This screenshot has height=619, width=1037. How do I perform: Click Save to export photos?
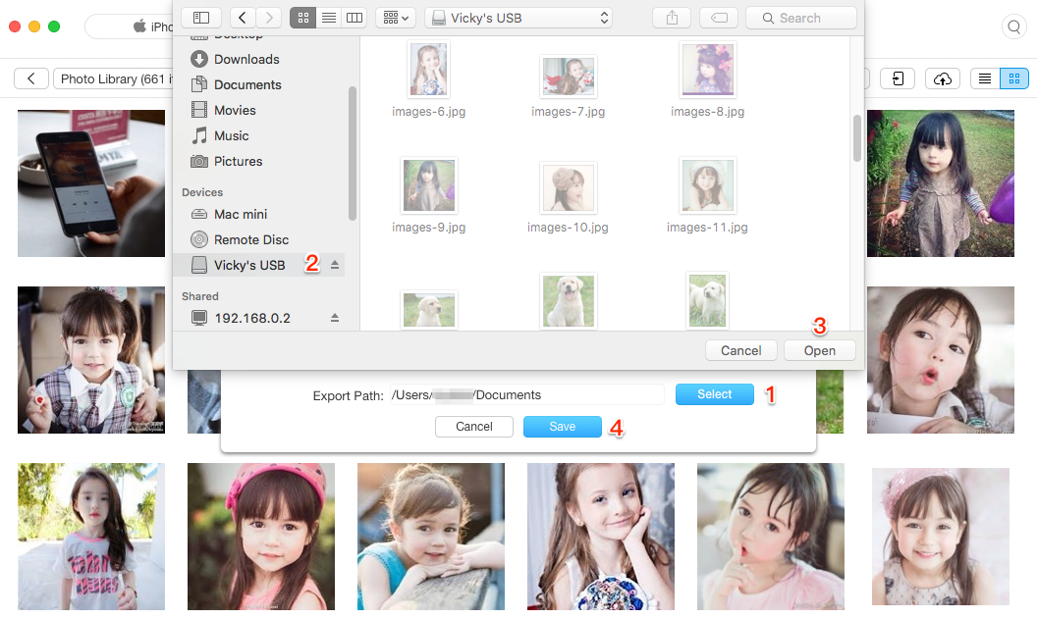[562, 427]
